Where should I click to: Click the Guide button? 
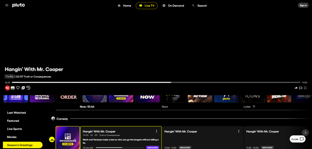[x=297, y=139]
